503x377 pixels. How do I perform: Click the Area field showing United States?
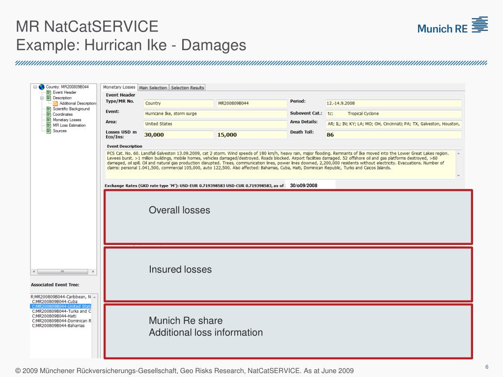215,124
